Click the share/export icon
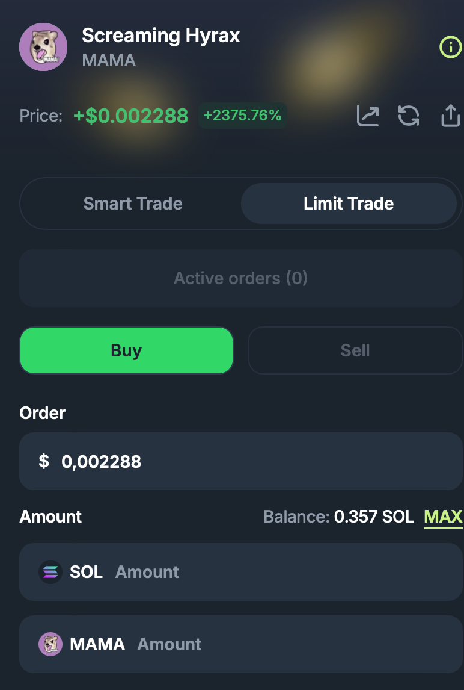 click(x=450, y=116)
